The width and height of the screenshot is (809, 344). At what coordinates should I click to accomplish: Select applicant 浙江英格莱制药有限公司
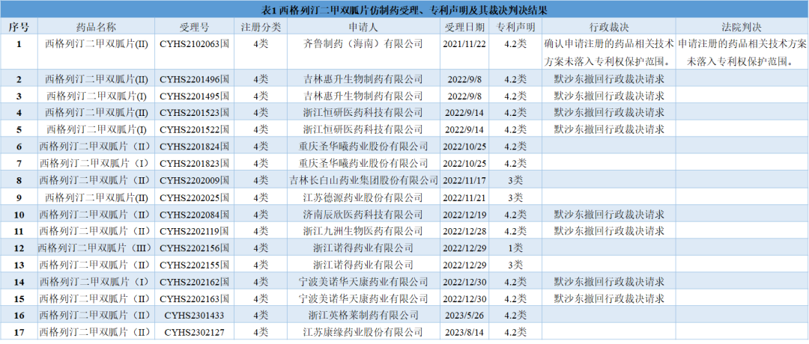(x=363, y=315)
